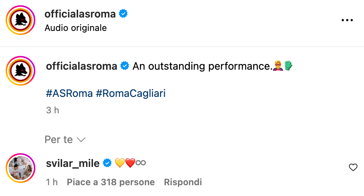This screenshot has width=364, height=196.
Task: Click AS Roma avatar in the post header
Action: pyautogui.click(x=20, y=20)
